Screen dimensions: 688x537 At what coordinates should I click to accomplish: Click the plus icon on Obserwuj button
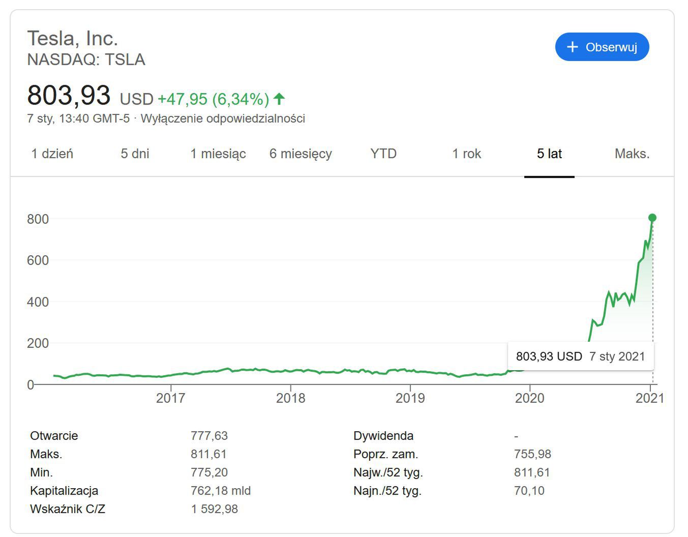(573, 47)
